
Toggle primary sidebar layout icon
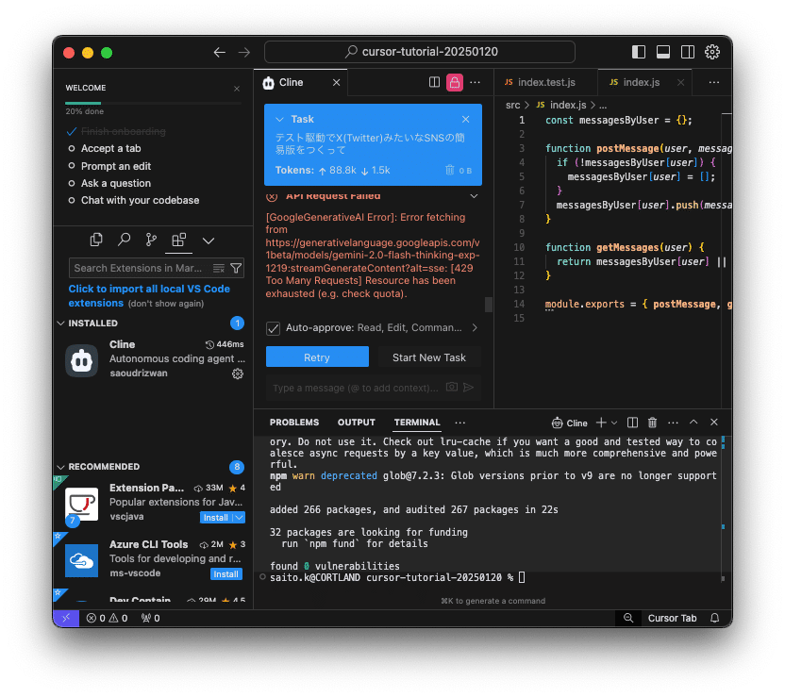click(639, 52)
